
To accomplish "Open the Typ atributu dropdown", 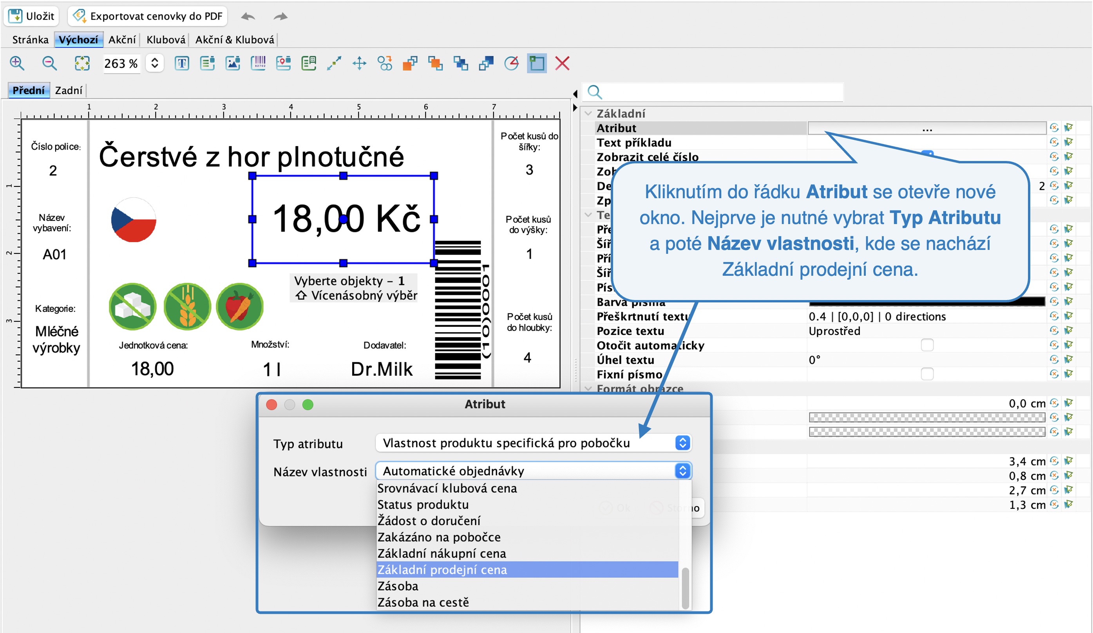I will [533, 443].
